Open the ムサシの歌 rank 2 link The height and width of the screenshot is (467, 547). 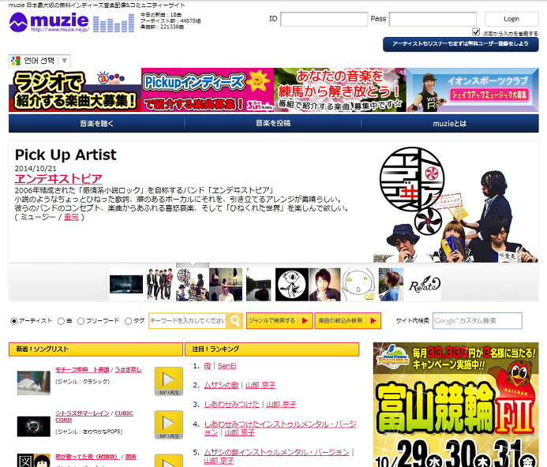(221, 386)
